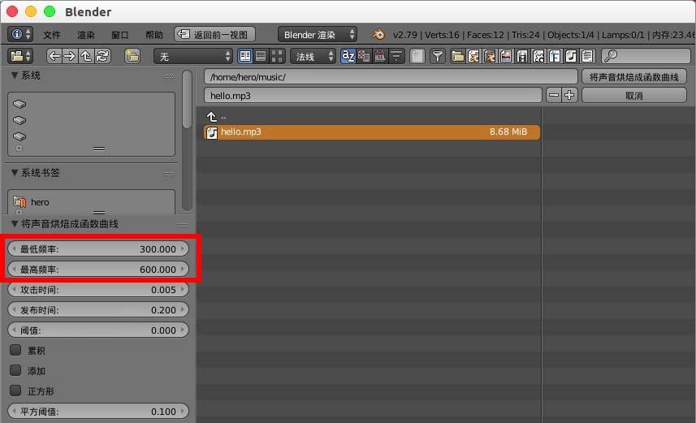Toggle showing hidden files
696x423 pixels.
tap(417, 56)
